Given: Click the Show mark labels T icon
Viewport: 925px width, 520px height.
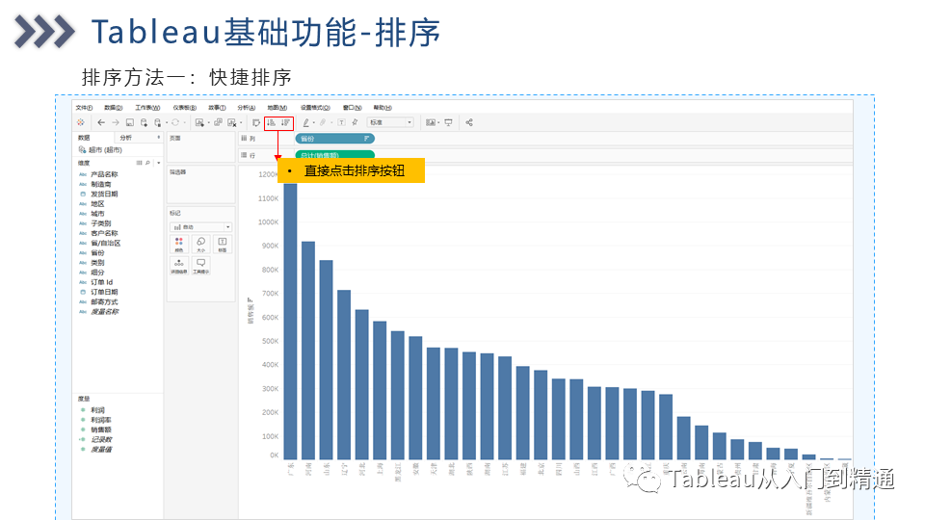Looking at the screenshot, I should pyautogui.click(x=341, y=122).
